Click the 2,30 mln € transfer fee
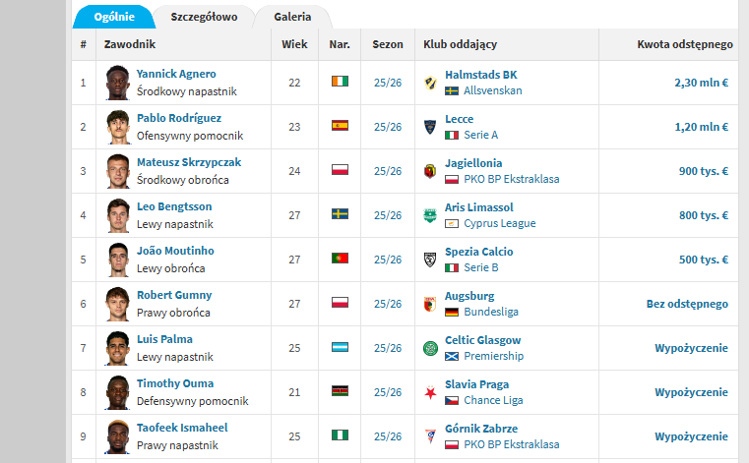The image size is (749, 463). (x=701, y=83)
